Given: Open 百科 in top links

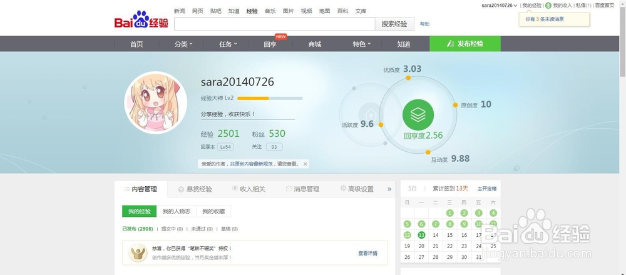Looking at the screenshot, I should click(x=342, y=11).
